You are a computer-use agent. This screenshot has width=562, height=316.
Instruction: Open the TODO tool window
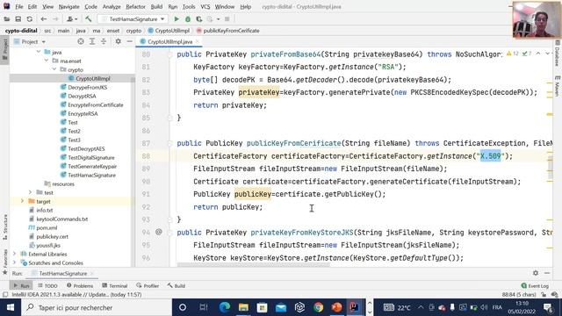[x=47, y=285]
